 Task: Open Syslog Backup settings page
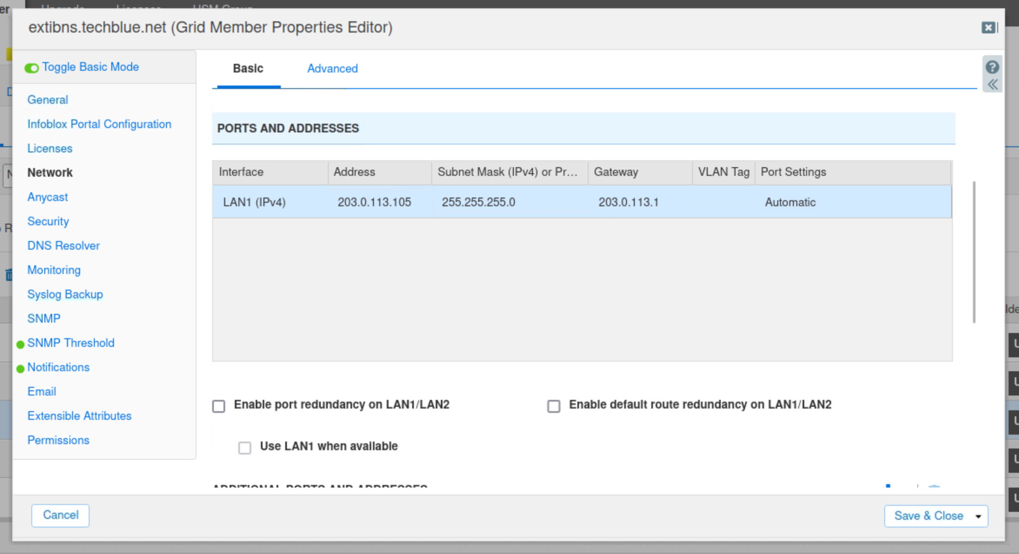(x=65, y=294)
